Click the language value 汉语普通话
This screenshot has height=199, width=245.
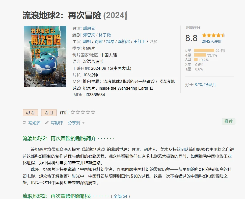tap(93, 61)
